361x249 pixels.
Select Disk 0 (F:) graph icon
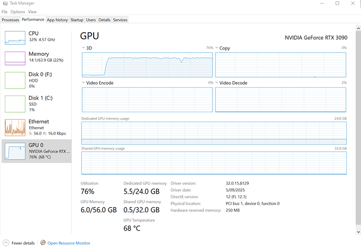pos(15,80)
